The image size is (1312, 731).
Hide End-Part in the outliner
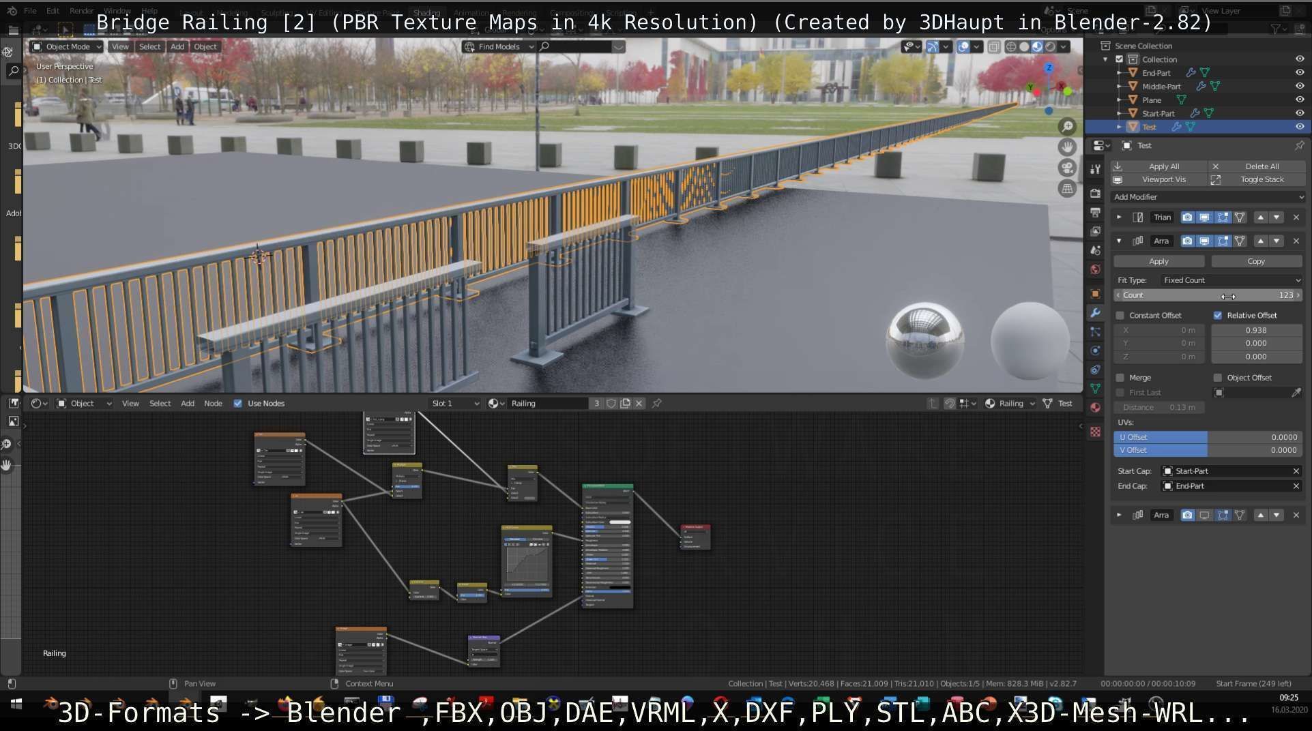(x=1299, y=73)
